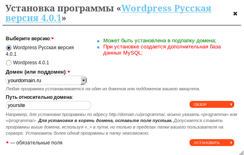Click the path field containing yoursite

tap(48, 105)
